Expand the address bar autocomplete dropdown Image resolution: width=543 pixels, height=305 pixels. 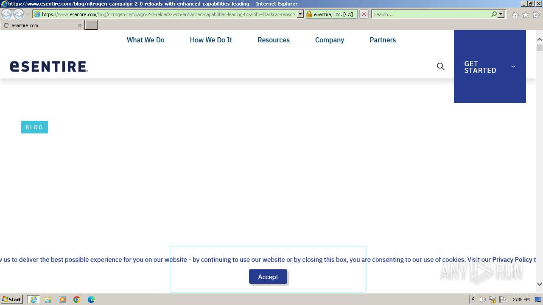[300, 14]
